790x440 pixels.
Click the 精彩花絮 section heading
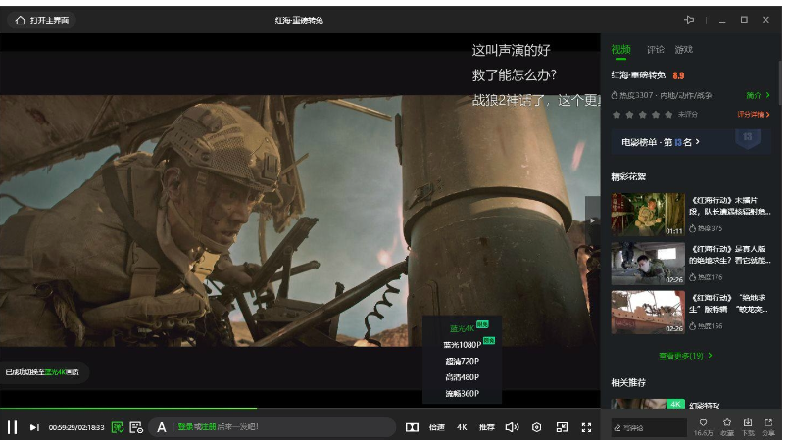628,177
